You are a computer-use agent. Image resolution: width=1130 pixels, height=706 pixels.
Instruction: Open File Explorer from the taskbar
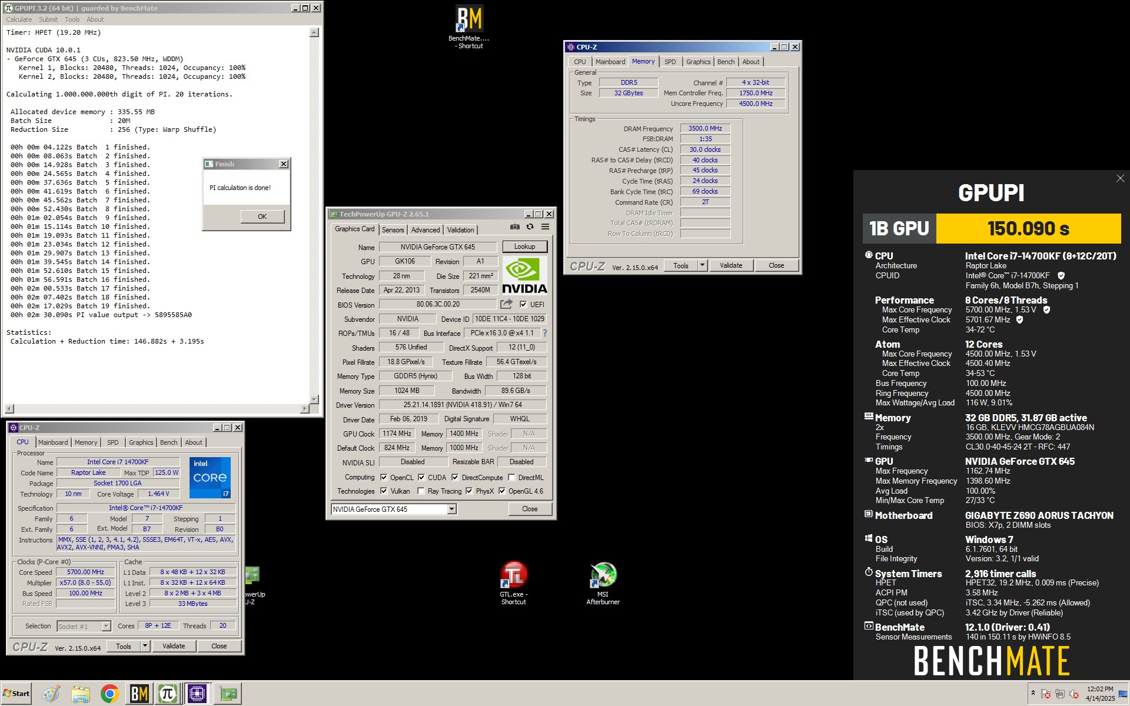tap(80, 694)
